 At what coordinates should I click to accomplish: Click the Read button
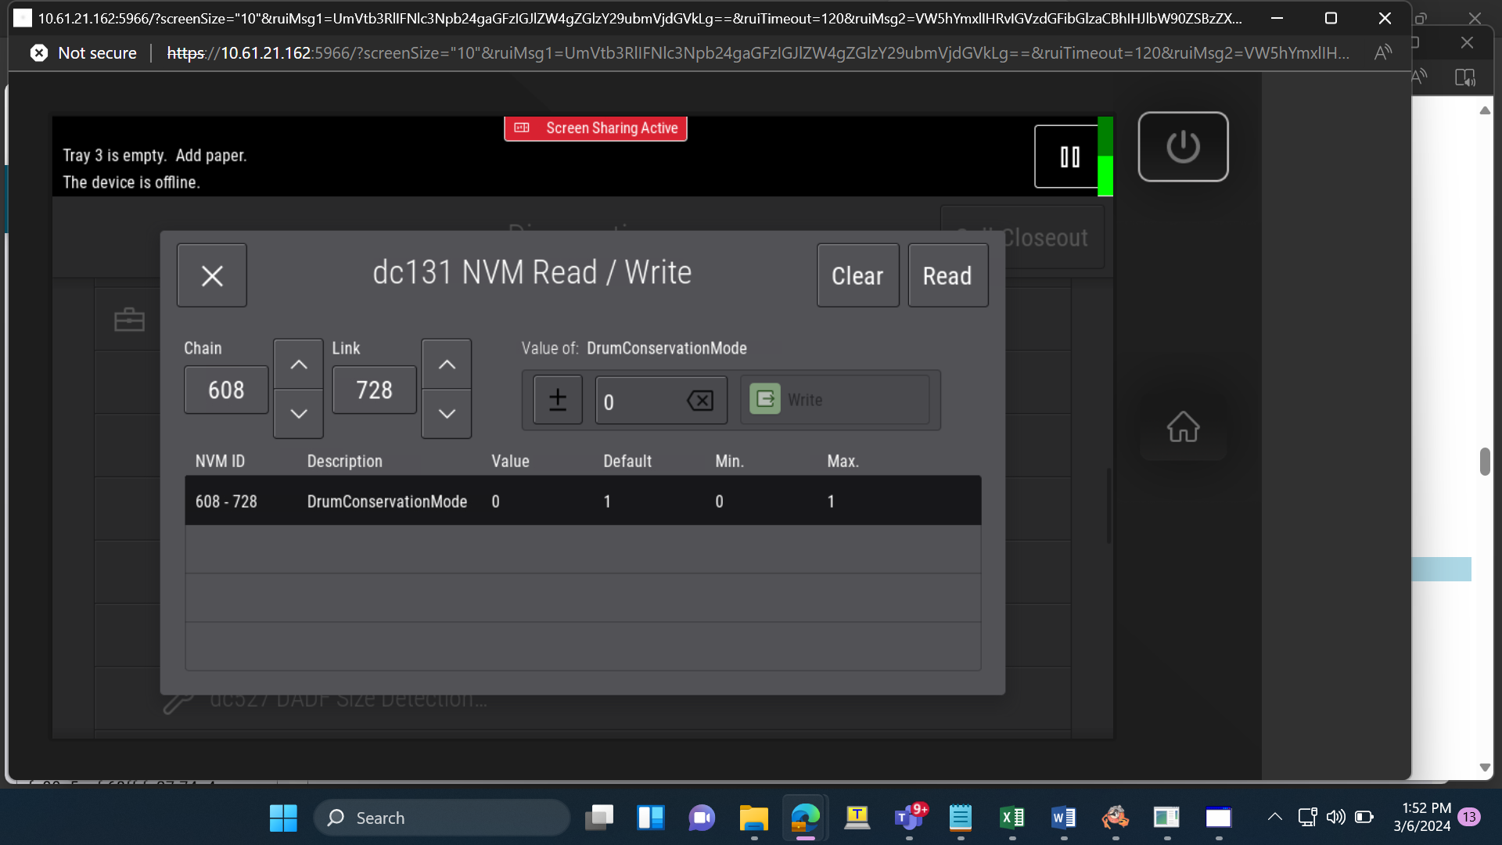947,275
